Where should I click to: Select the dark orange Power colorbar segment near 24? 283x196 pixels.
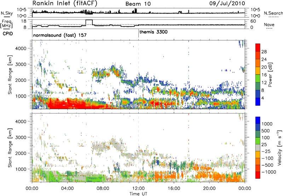coord(258,55)
